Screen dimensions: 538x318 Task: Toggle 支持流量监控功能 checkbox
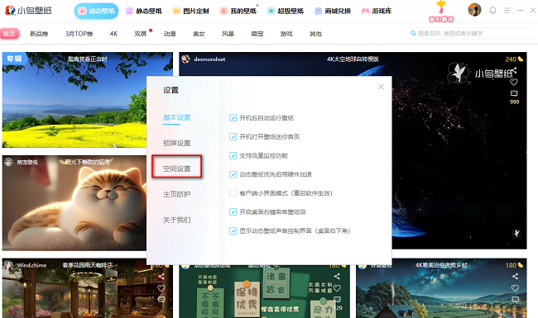tap(233, 156)
